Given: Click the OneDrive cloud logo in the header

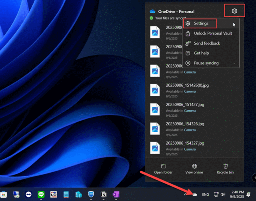Looking at the screenshot, I should [x=152, y=11].
